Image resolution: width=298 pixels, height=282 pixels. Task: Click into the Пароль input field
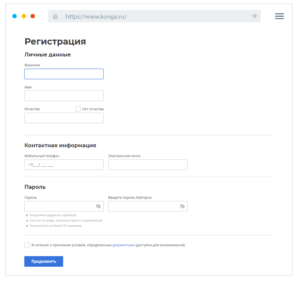(60, 206)
